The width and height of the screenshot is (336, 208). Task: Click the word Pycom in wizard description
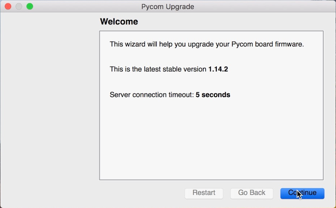coord(242,44)
